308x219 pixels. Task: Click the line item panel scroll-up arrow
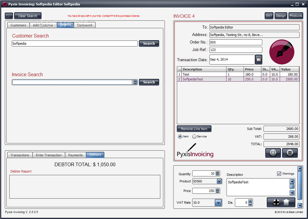pyautogui.click(x=300, y=169)
